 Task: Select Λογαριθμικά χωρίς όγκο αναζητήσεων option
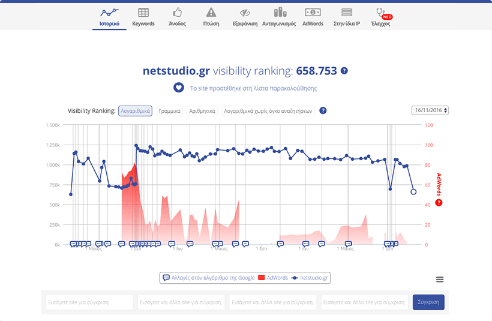pyautogui.click(x=268, y=111)
